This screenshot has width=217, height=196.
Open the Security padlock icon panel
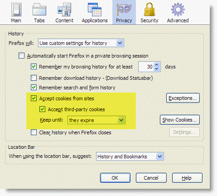pyautogui.click(x=149, y=10)
